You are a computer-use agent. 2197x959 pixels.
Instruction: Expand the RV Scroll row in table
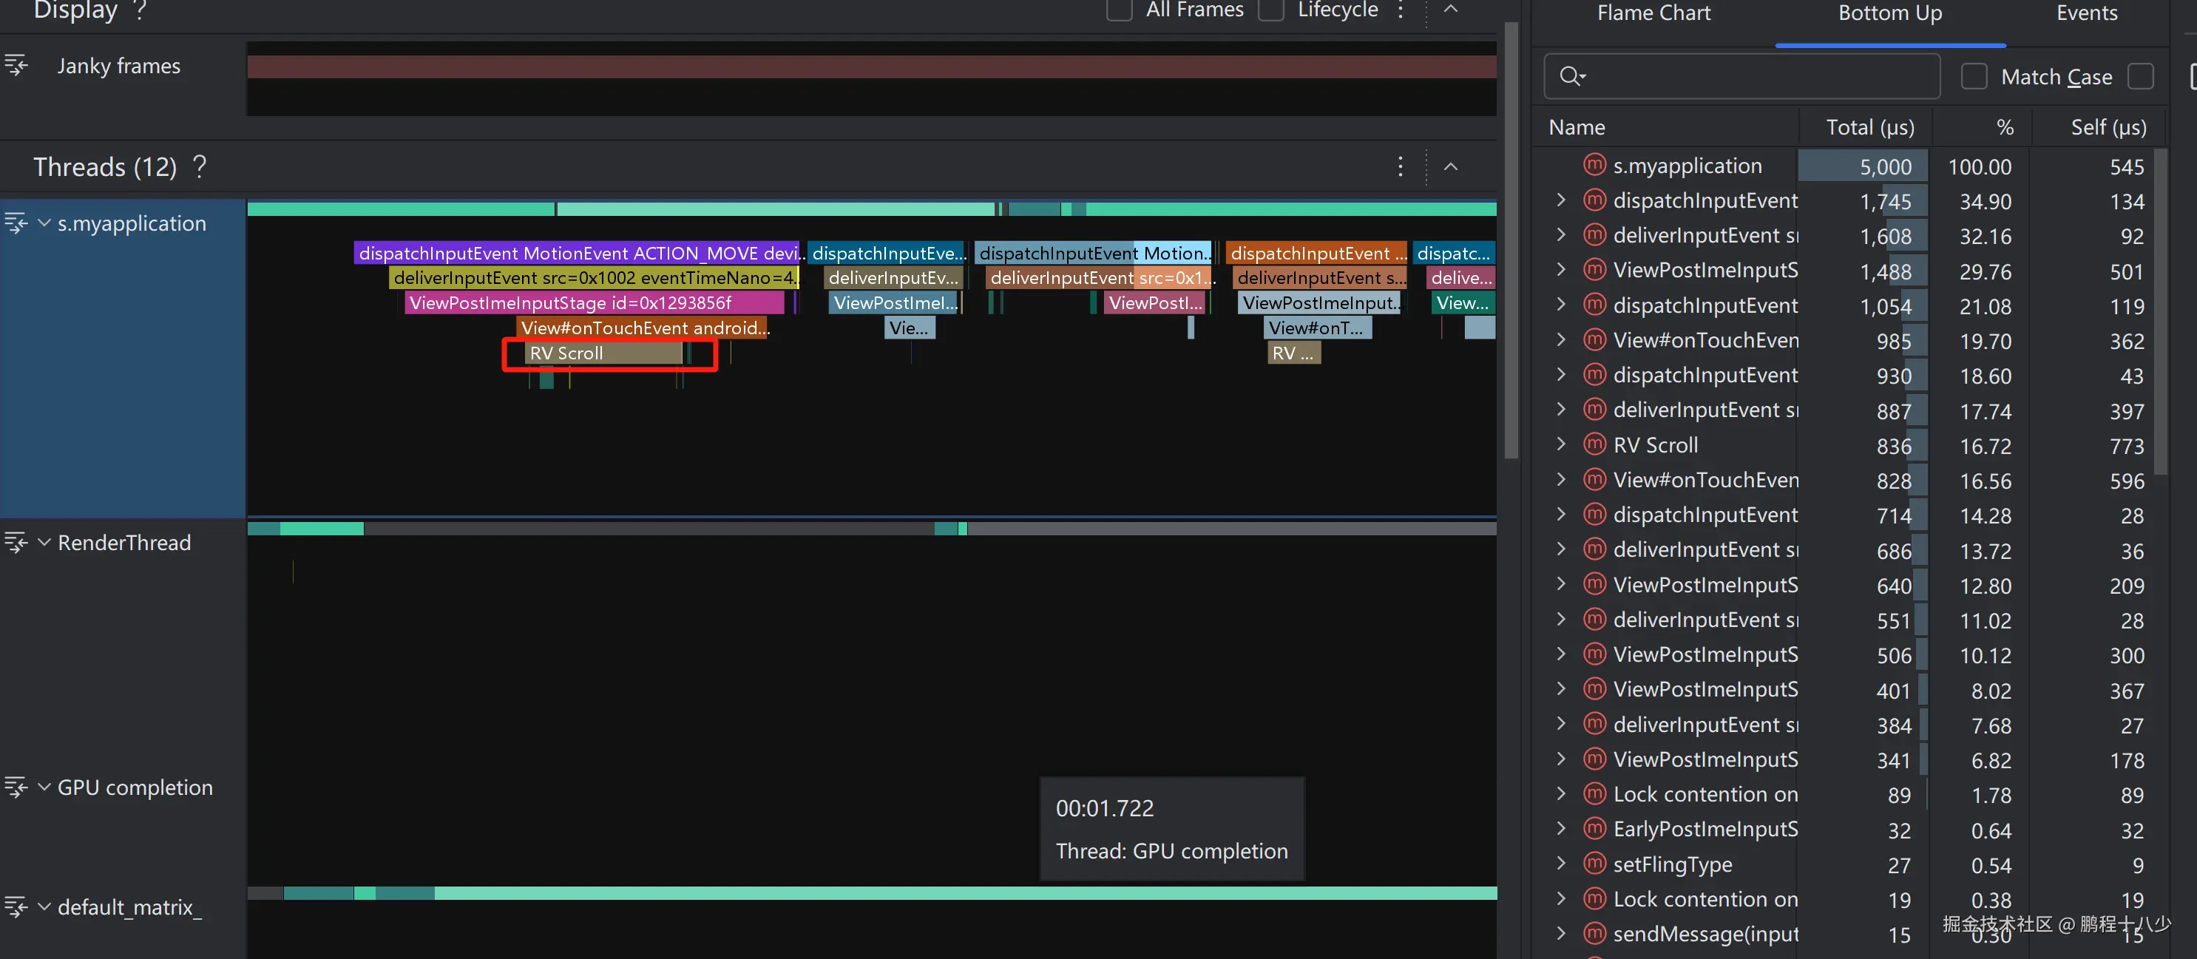pos(1561,444)
